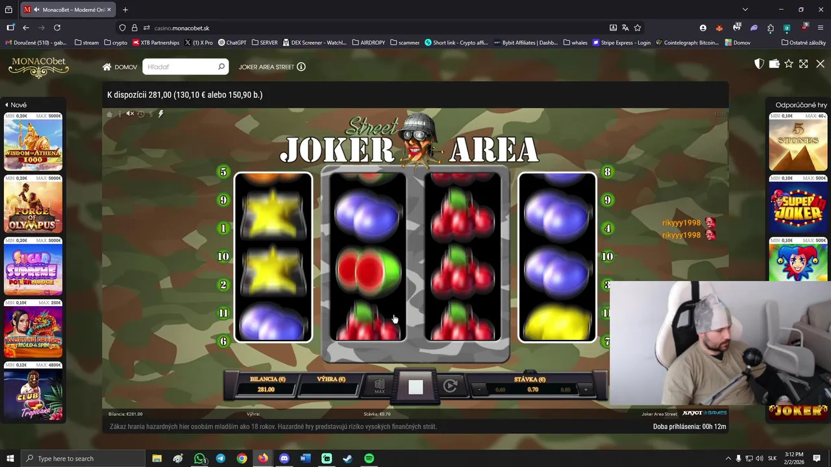Open the MONACObet logo

[x=38, y=67]
